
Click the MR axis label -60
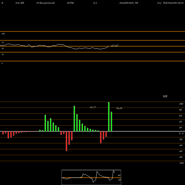point(181,151)
